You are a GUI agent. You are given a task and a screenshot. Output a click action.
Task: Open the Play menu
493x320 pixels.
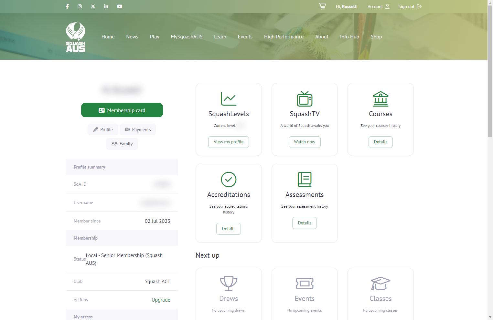(155, 37)
